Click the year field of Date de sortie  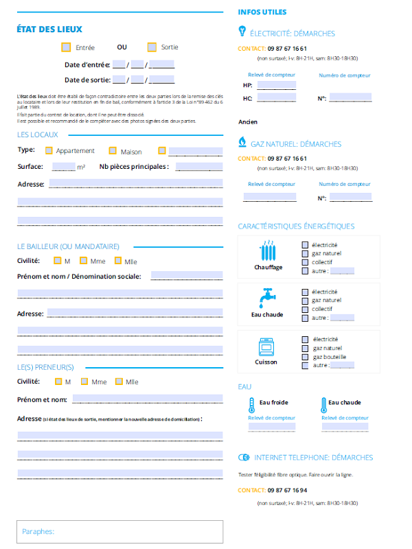point(161,80)
